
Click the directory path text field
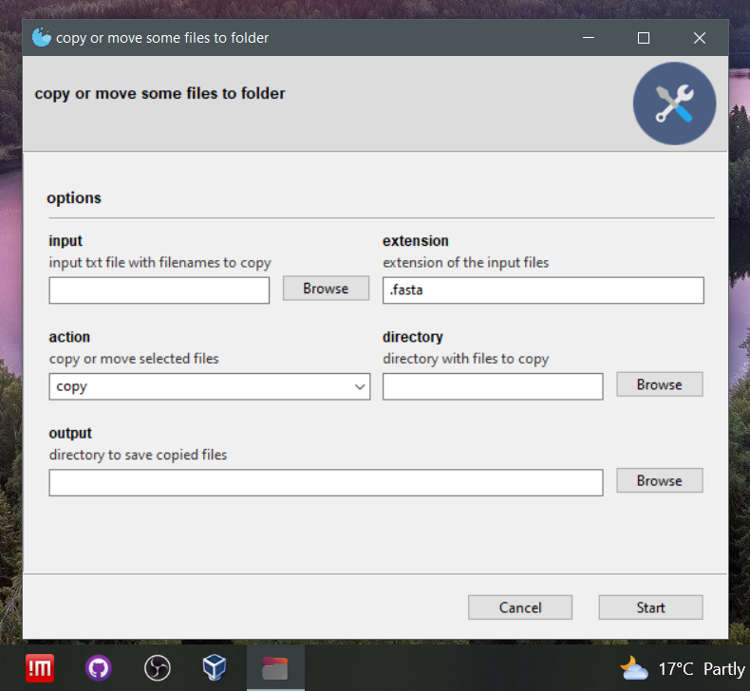click(x=493, y=386)
